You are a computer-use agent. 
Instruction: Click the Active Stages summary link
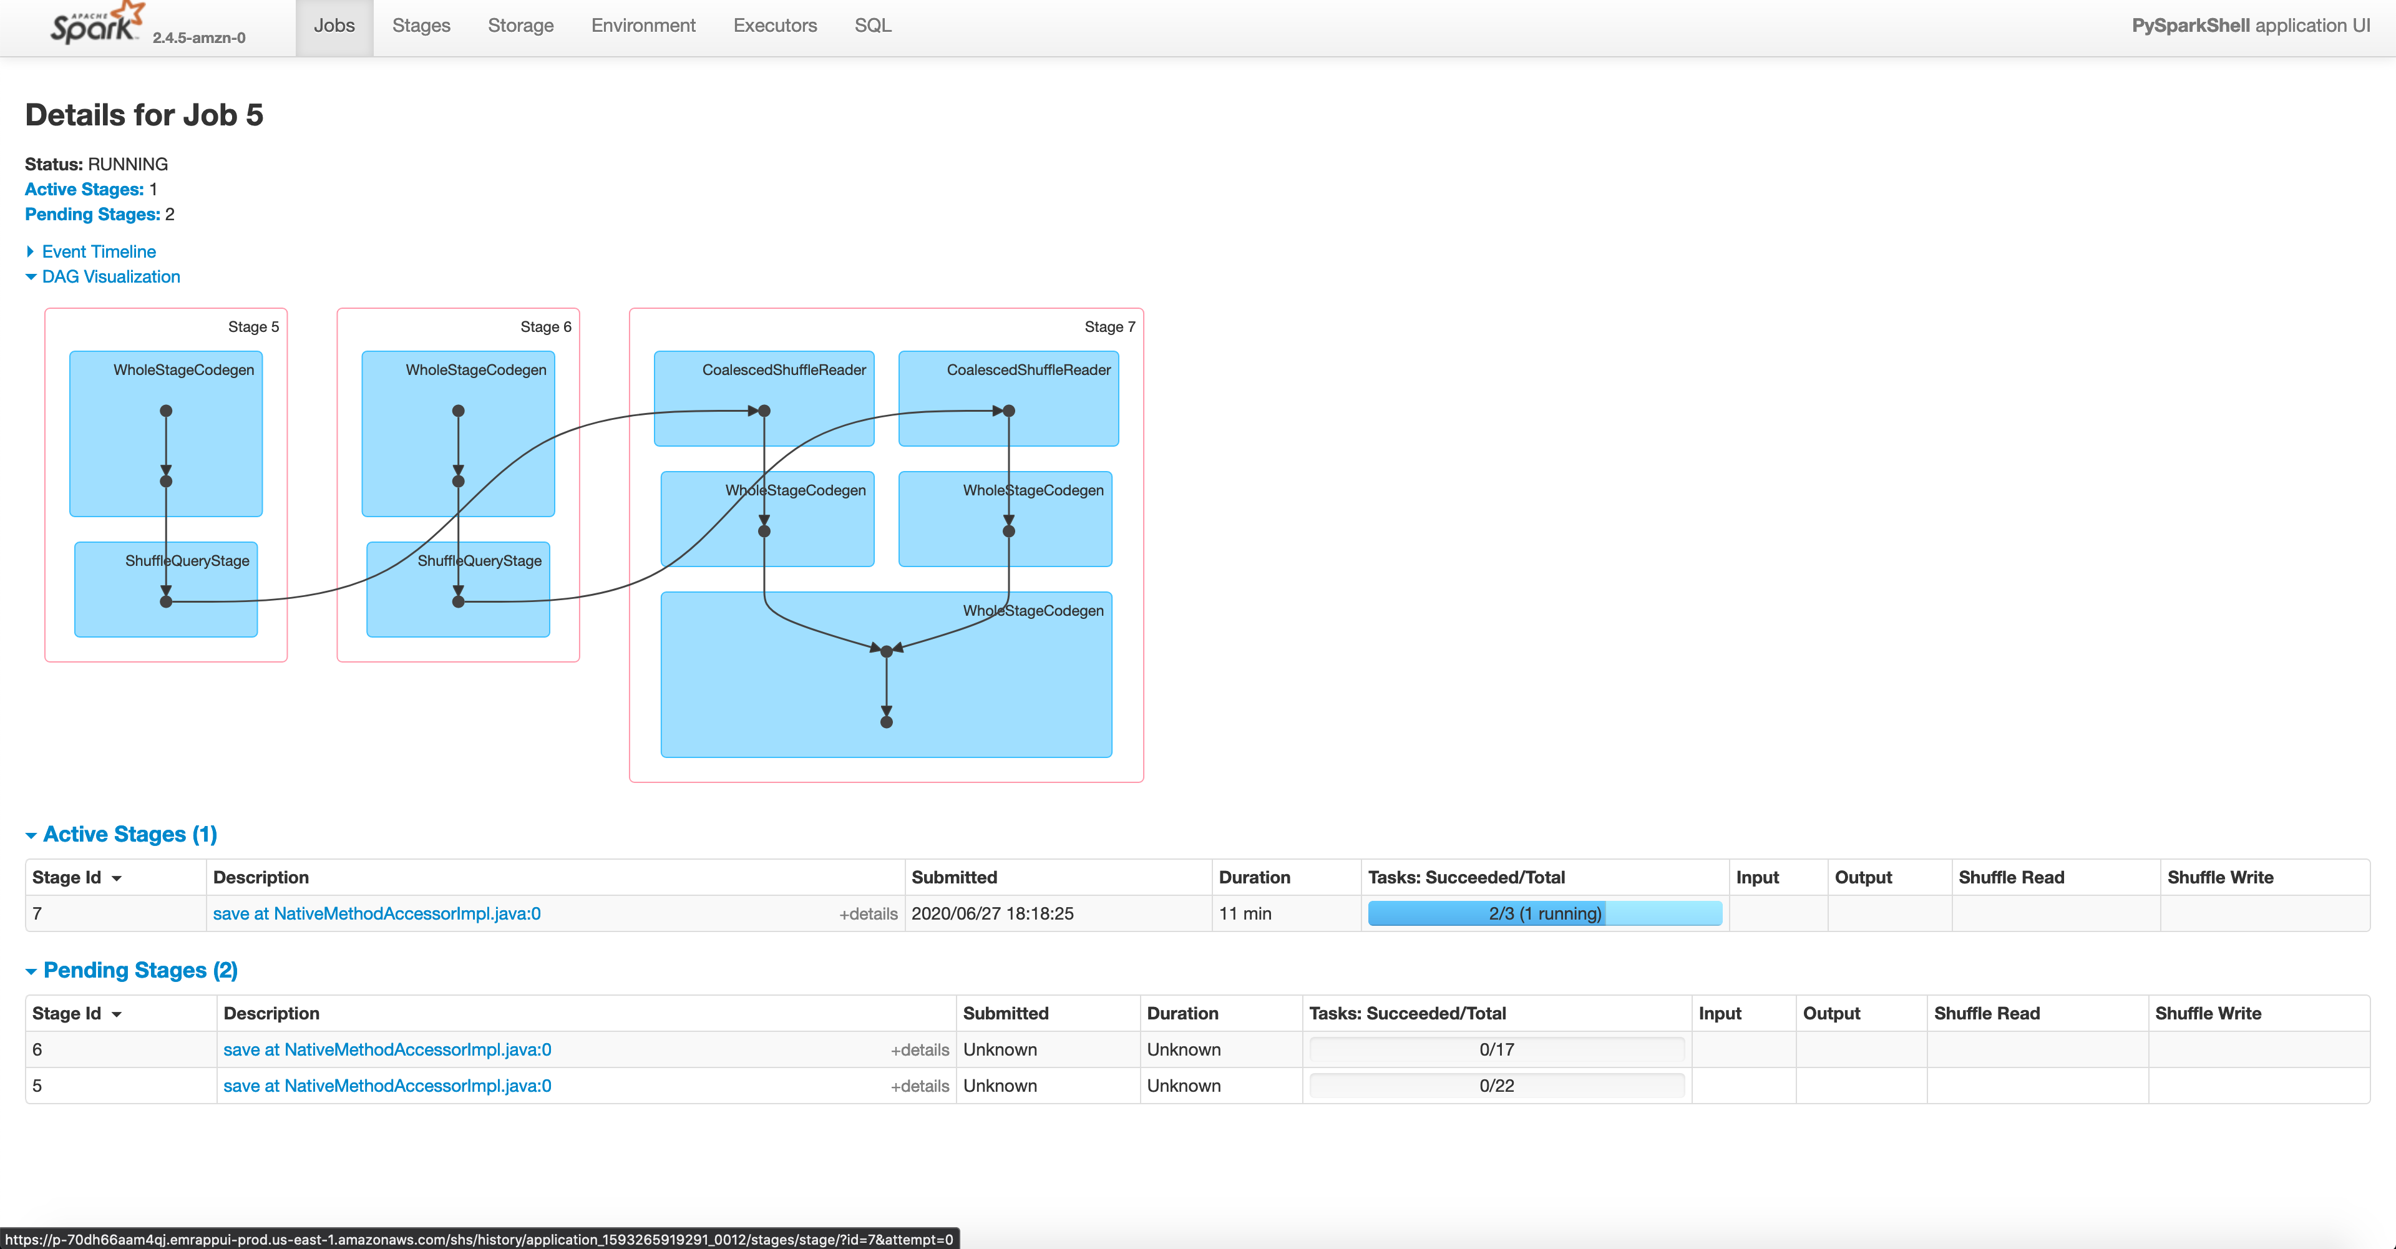[x=84, y=189]
